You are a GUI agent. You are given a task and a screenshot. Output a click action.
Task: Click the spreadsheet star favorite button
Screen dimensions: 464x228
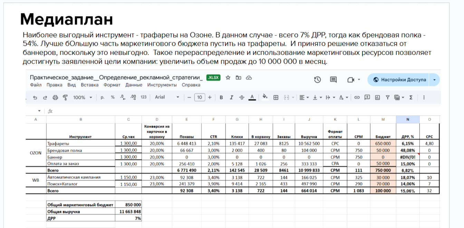(x=228, y=79)
